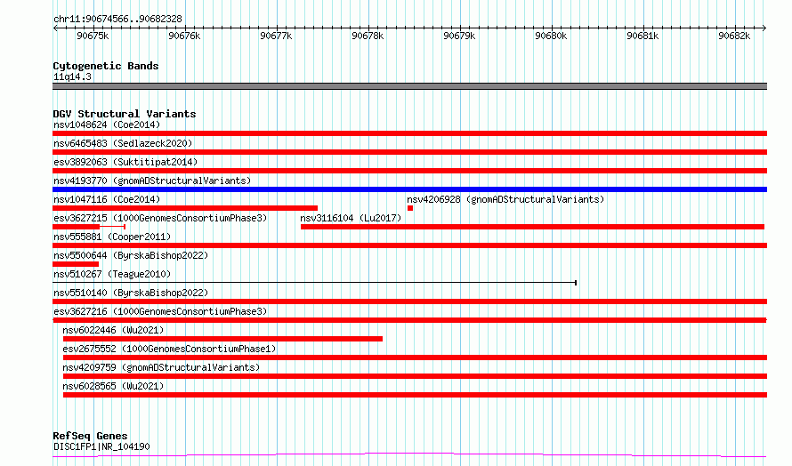Click the nsv4209759 (gnomADStructuralVariants) label

click(161, 367)
